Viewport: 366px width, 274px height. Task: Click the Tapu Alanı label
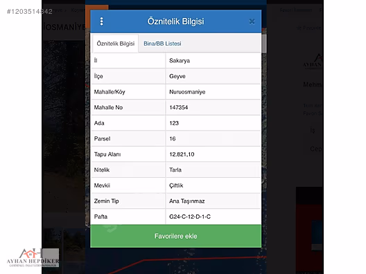coord(107,154)
